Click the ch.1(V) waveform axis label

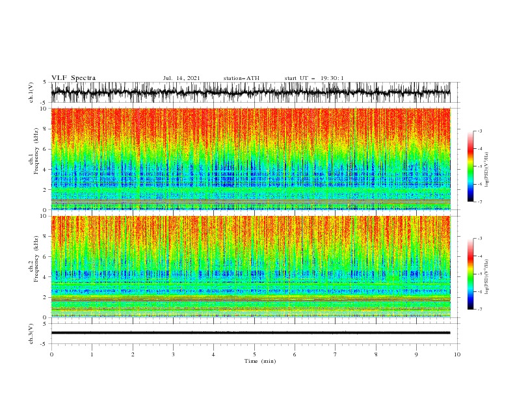pos(31,92)
